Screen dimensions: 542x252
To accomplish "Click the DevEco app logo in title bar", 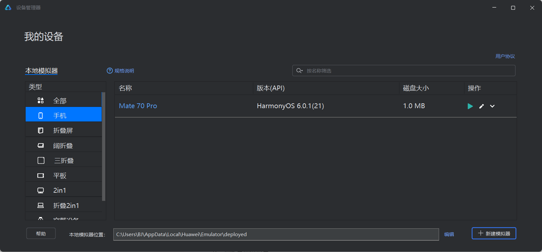I will tap(8, 7).
